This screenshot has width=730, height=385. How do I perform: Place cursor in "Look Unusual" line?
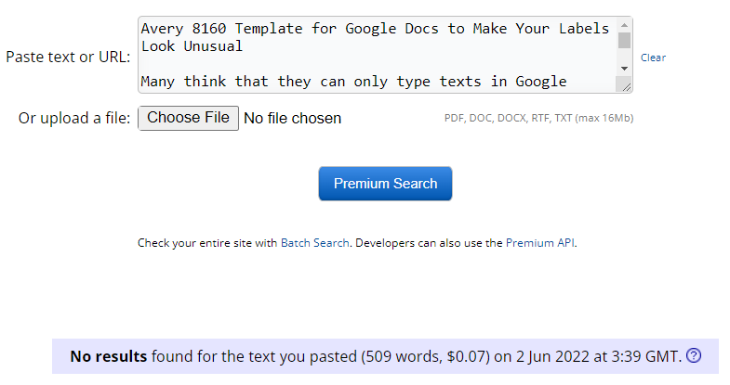pyautogui.click(x=192, y=46)
